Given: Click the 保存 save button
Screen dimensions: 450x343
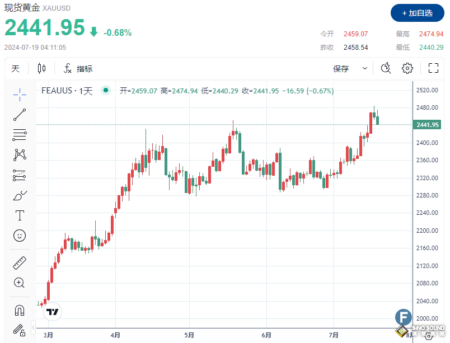Looking at the screenshot, I should 341,68.
